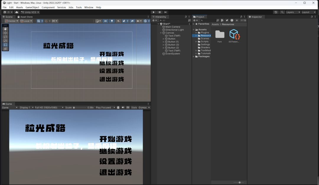The width and height of the screenshot is (319, 185).
Task: Expand the Button (1) hierarchy item
Action: (163, 42)
